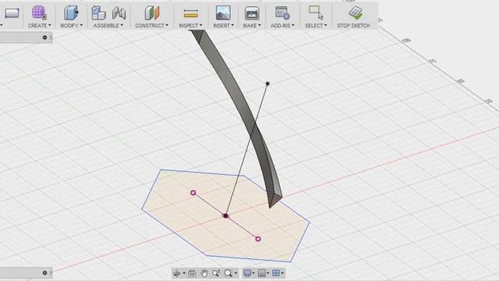Open the INSPECT dropdown menu
Viewport: 499px width, 281px height.
190,26
